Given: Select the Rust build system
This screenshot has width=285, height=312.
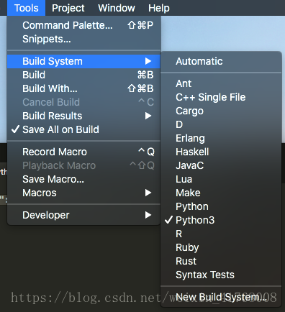Looking at the screenshot, I should (221, 261).
